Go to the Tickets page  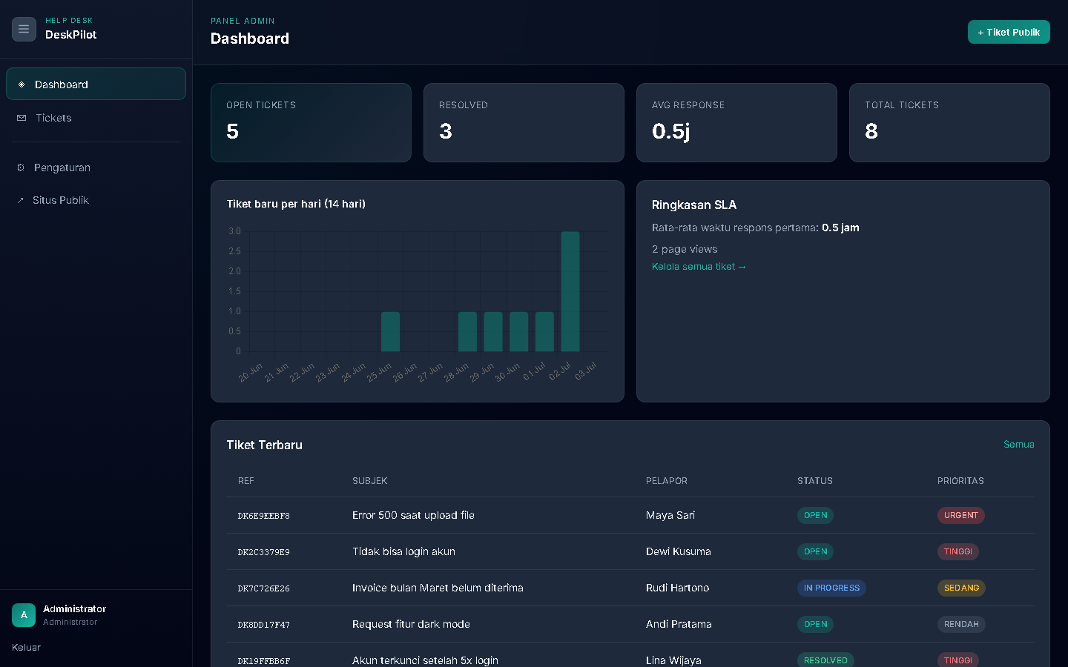[x=96, y=118]
